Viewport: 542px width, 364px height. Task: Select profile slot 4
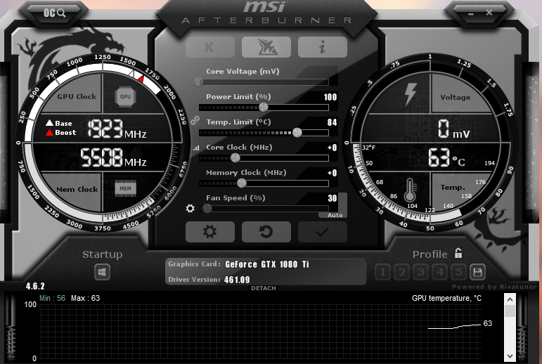[439, 272]
